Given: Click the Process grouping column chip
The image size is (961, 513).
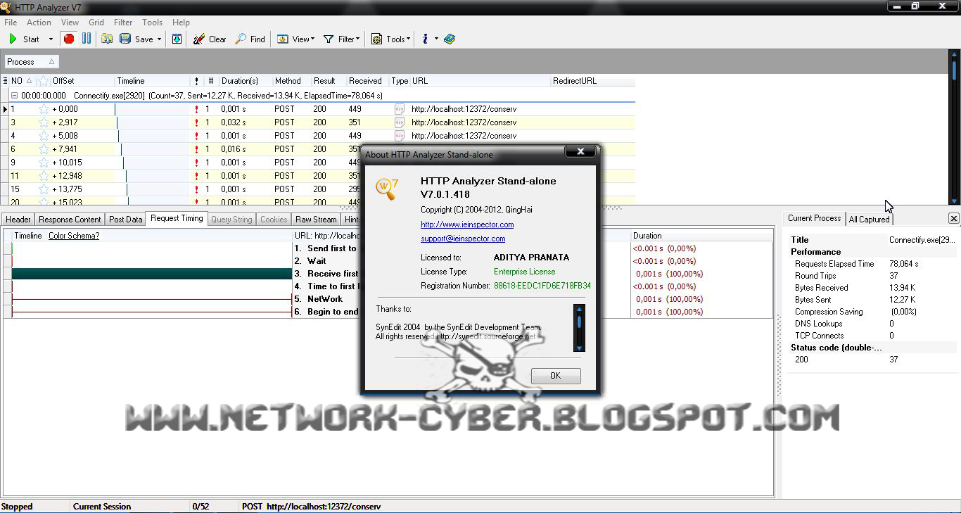Looking at the screenshot, I should (32, 62).
